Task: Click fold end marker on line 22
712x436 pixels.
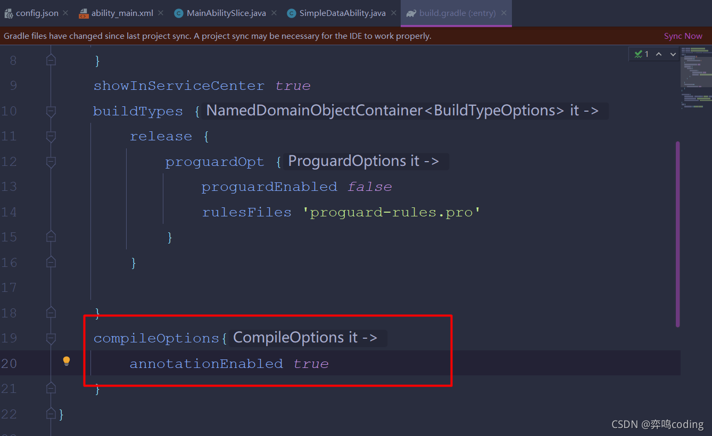Action: coord(51,414)
